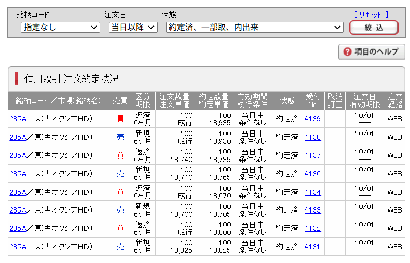Click 285A stock code link in first row
The height and width of the screenshot is (263, 410).
pos(18,119)
